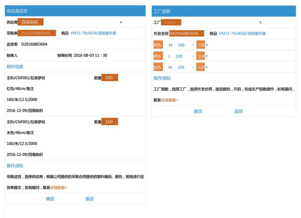Click quantity field of 米色 拉架罗纹 material

(x=110, y=121)
